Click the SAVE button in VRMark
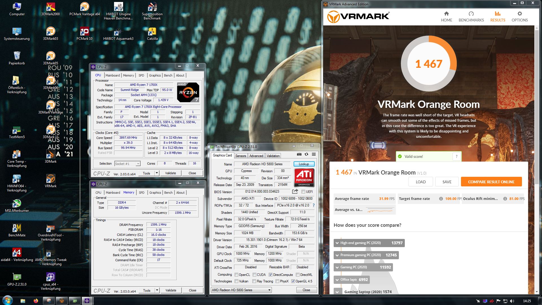The width and height of the screenshot is (542, 305). click(447, 182)
